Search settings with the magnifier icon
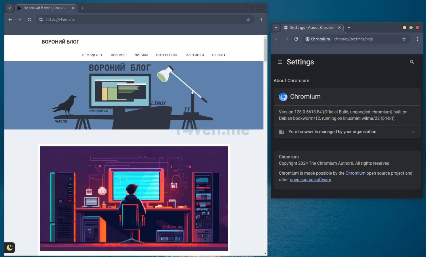The height and width of the screenshot is (257, 426). pos(412,62)
